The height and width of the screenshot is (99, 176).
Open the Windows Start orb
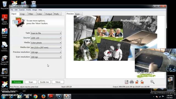click(3, 97)
